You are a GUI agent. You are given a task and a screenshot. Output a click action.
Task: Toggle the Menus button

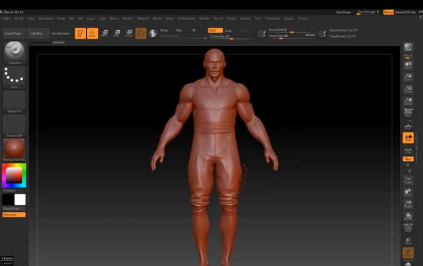click(388, 12)
